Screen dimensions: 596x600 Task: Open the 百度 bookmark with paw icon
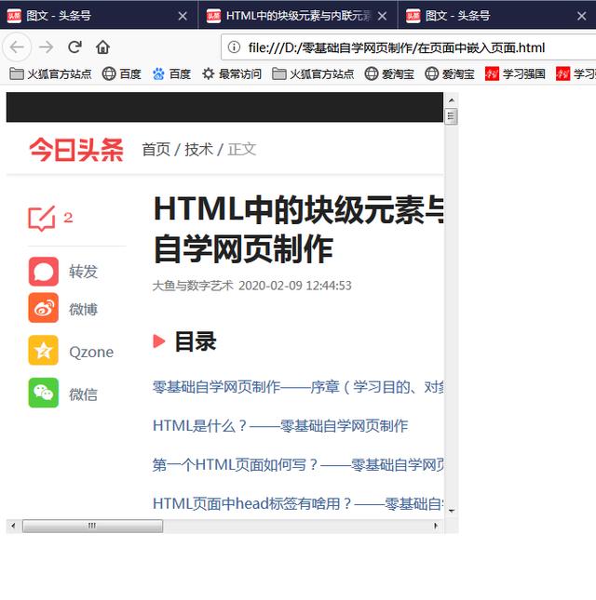[171, 73]
